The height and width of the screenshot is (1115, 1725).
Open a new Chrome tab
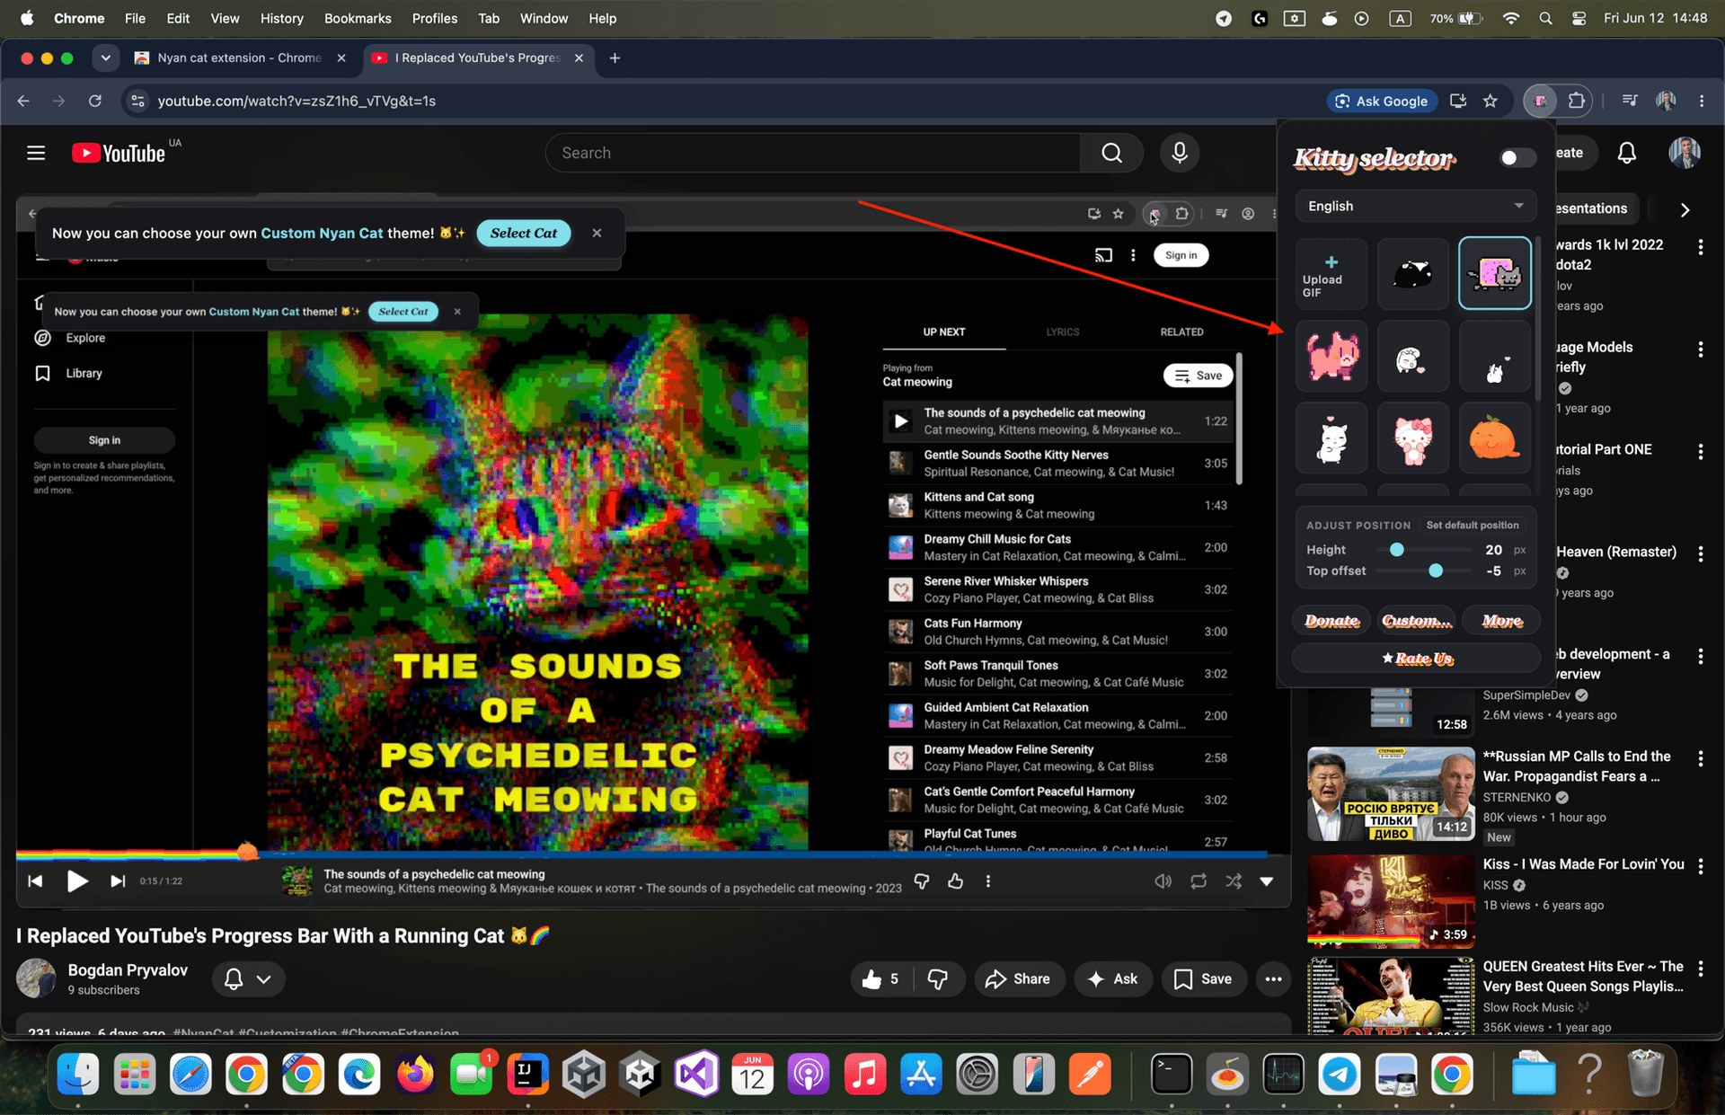615,58
